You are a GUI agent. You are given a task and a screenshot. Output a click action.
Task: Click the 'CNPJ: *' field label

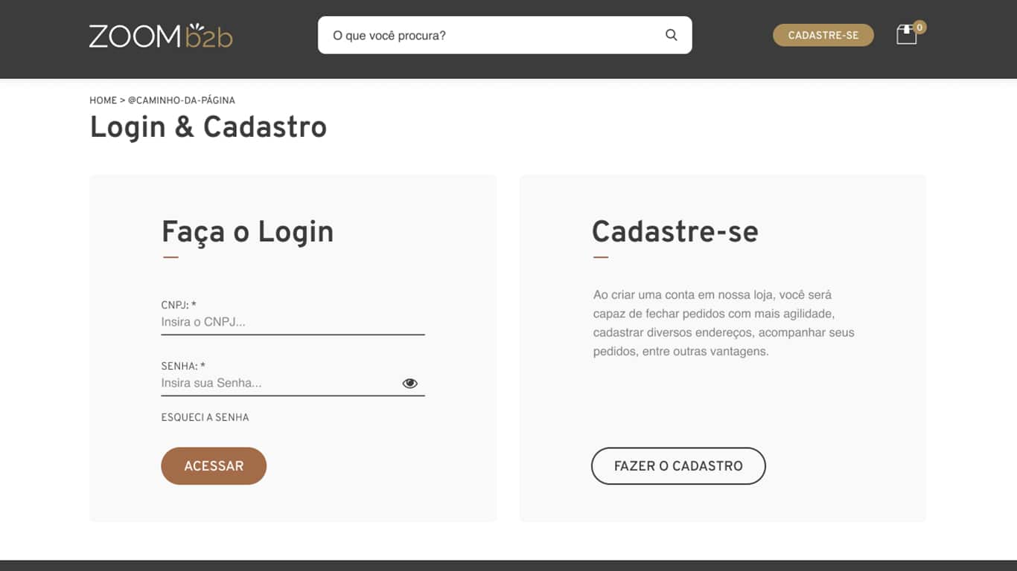tap(179, 305)
